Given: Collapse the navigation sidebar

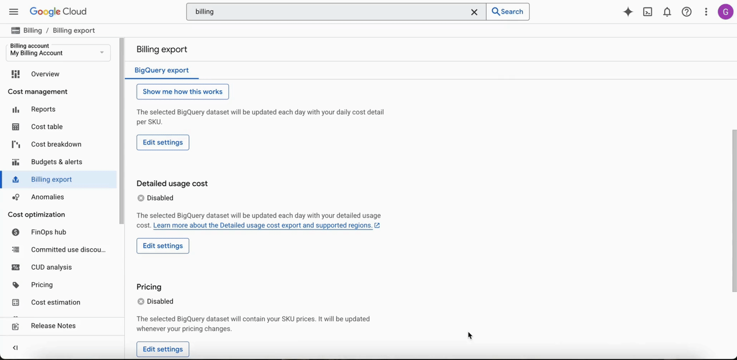Looking at the screenshot, I should tap(15, 347).
